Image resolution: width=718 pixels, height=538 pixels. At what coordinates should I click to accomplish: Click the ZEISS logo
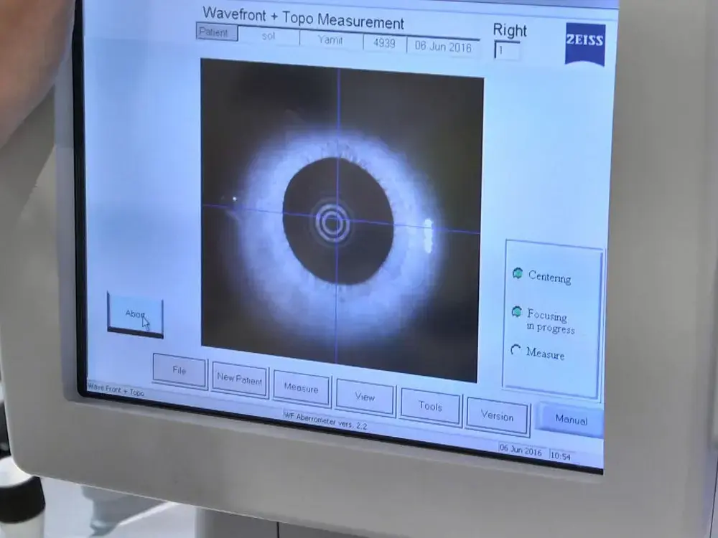585,44
